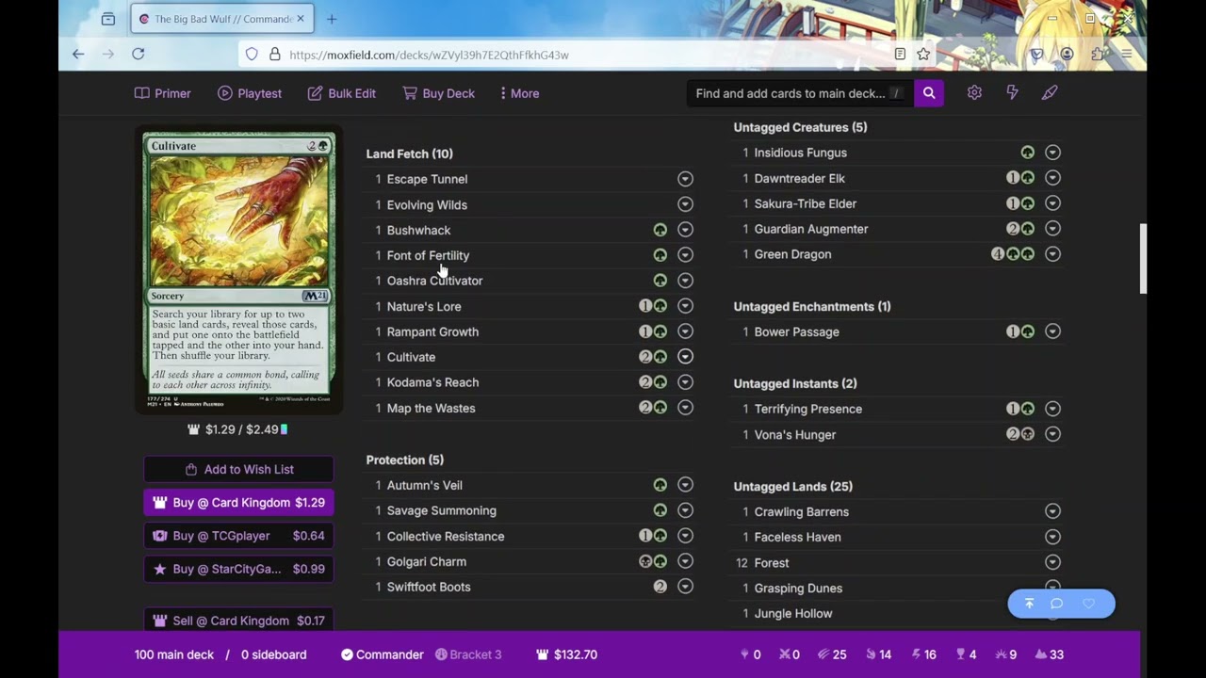Image resolution: width=1206 pixels, height=678 pixels.
Task: Click the Protection (5) heading
Action: pos(404,460)
